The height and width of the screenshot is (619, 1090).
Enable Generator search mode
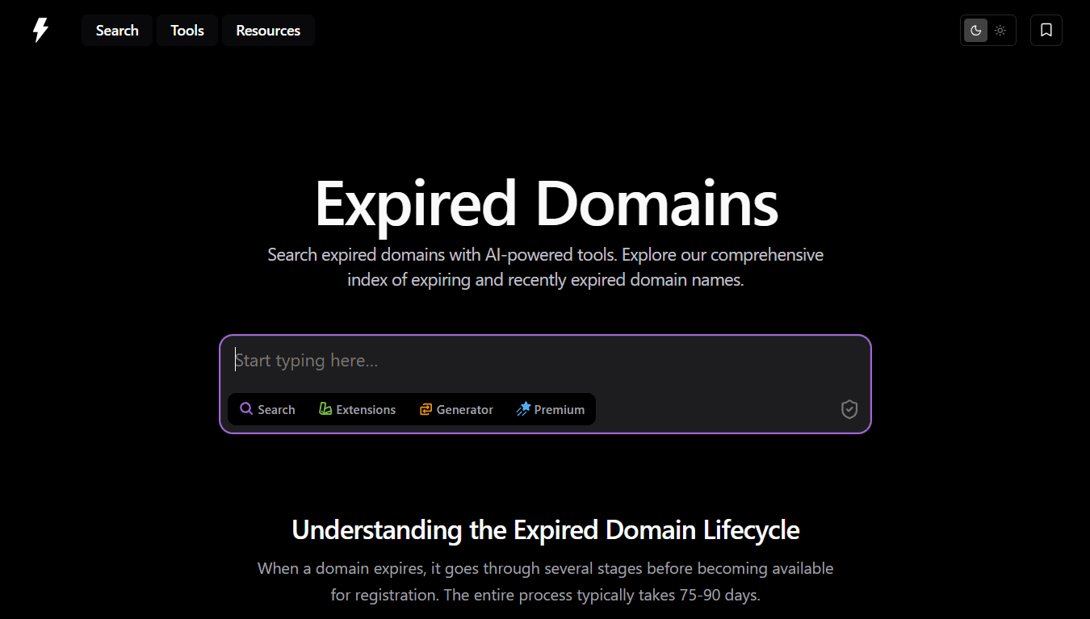coord(456,409)
